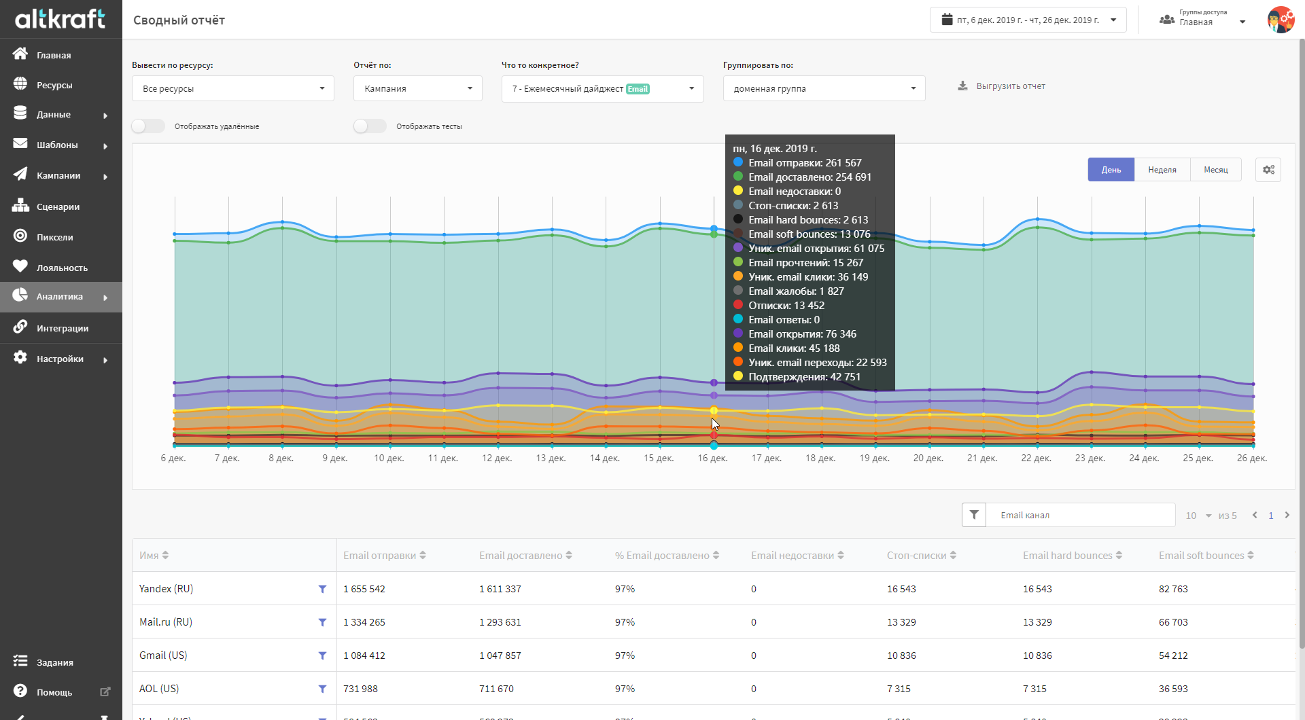
Task: Open Сценарии sitemap icon
Action: point(20,205)
